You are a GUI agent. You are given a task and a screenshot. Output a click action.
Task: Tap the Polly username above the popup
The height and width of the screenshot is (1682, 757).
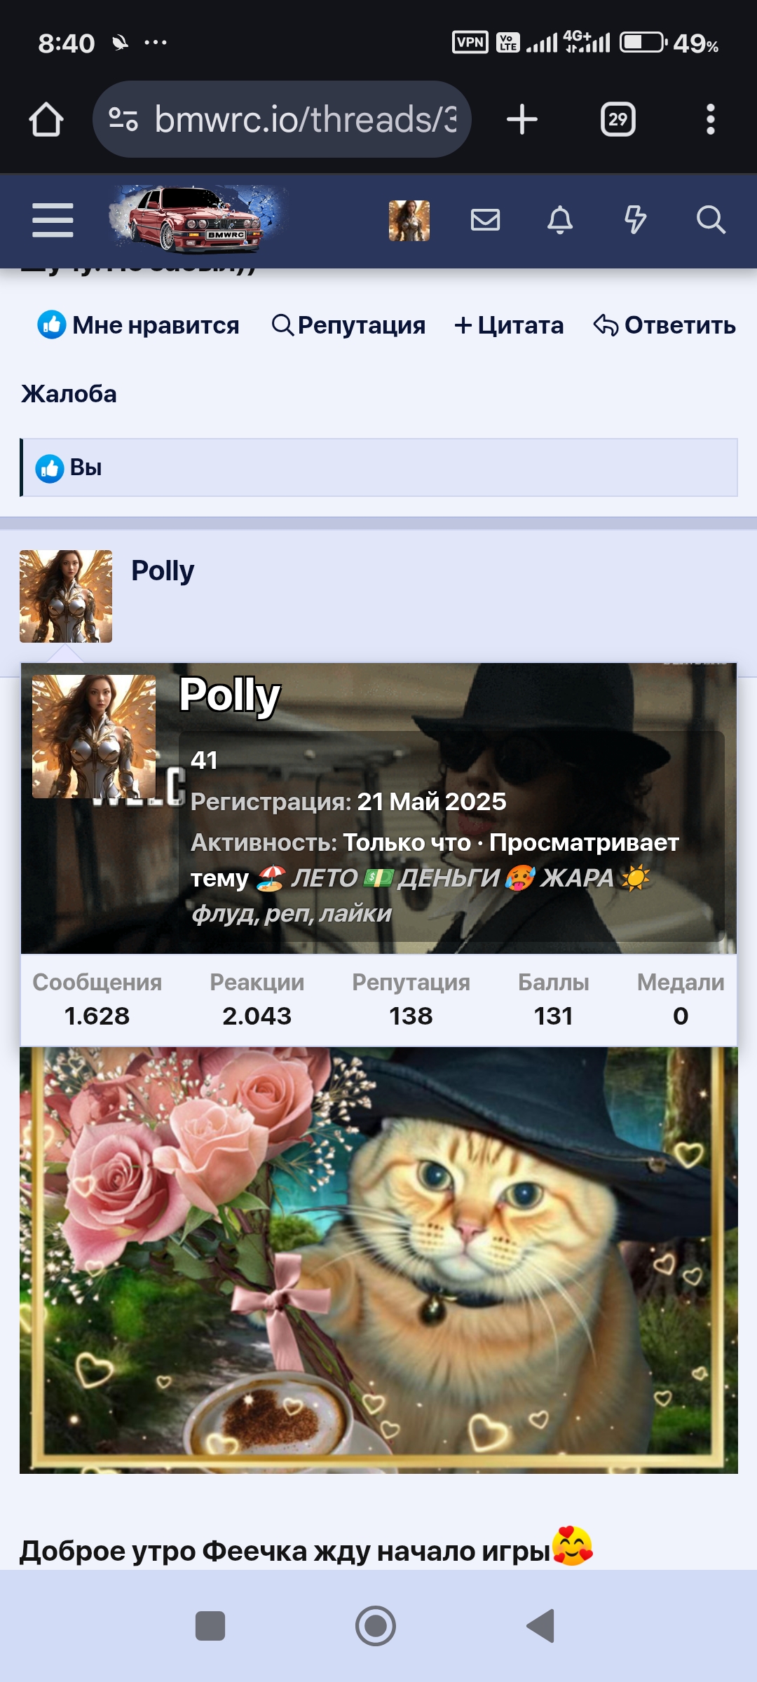[x=163, y=570]
